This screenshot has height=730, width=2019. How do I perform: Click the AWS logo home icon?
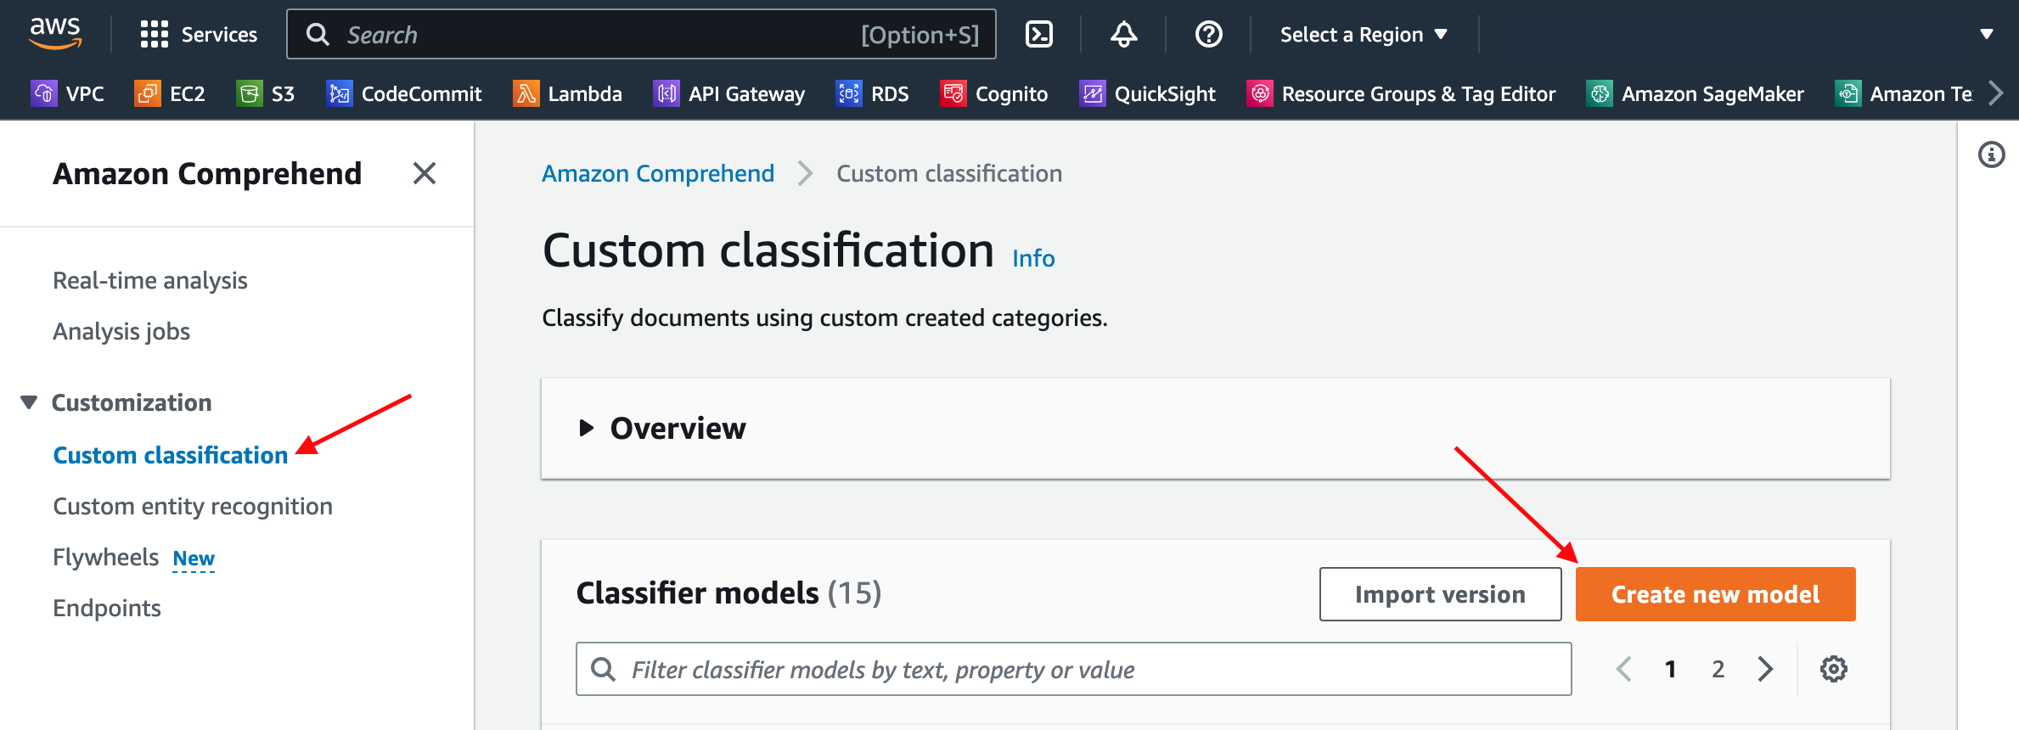[x=55, y=33]
